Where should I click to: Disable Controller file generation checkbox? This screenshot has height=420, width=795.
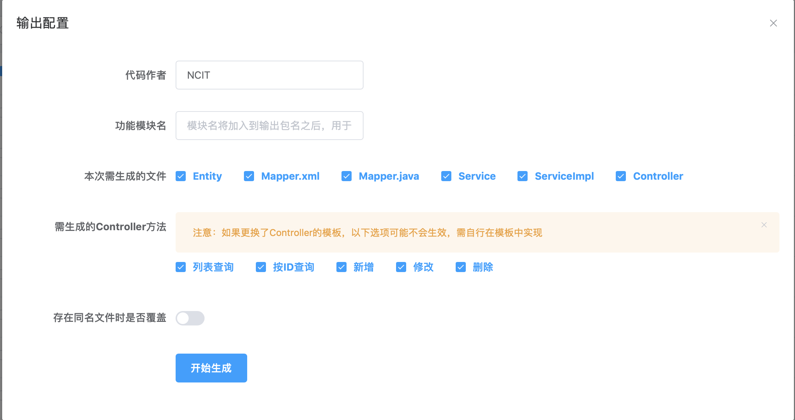621,176
